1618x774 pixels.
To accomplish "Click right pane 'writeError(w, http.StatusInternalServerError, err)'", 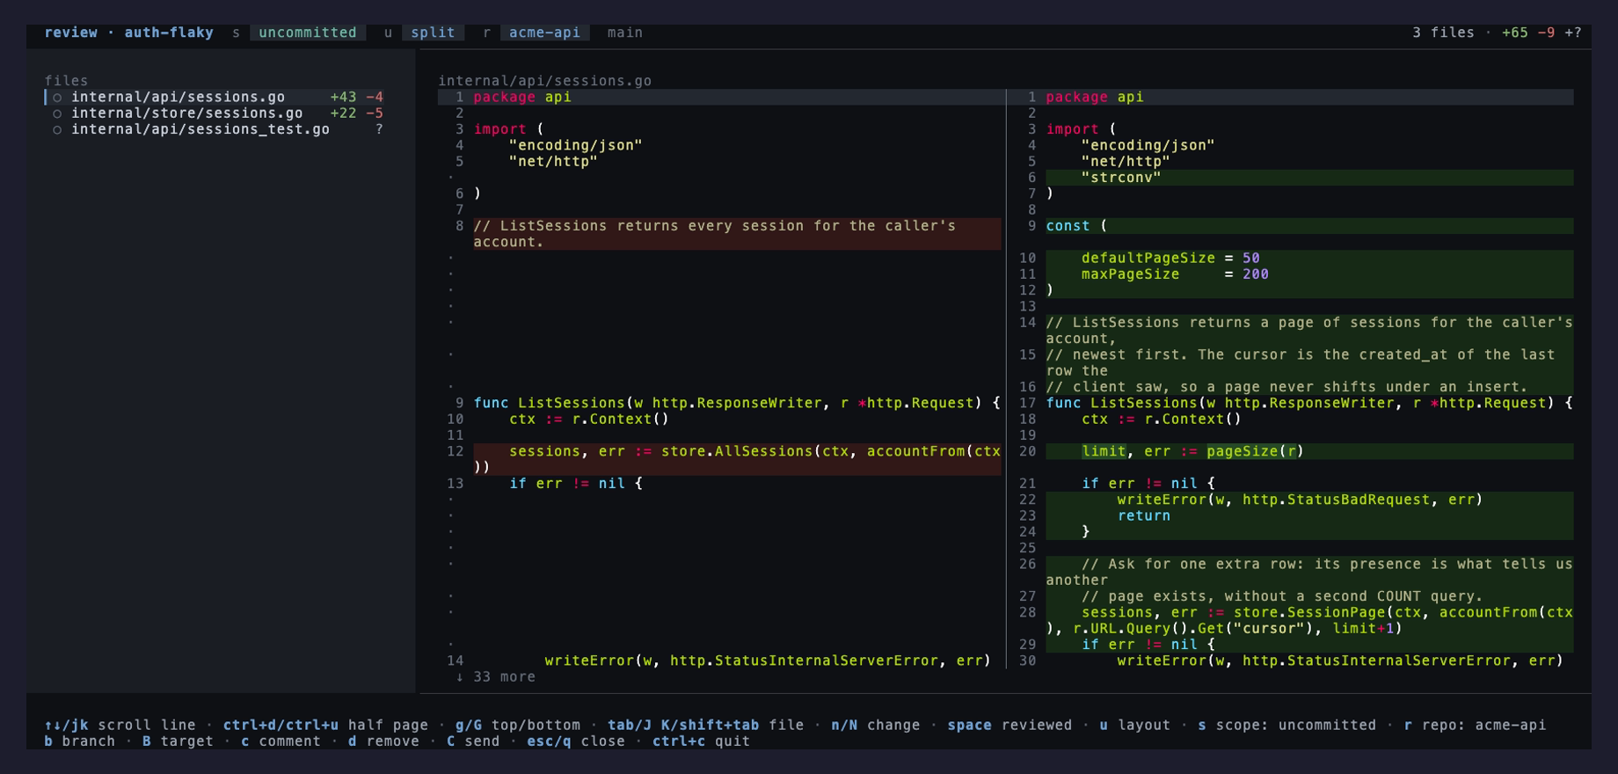I will 1340,661.
